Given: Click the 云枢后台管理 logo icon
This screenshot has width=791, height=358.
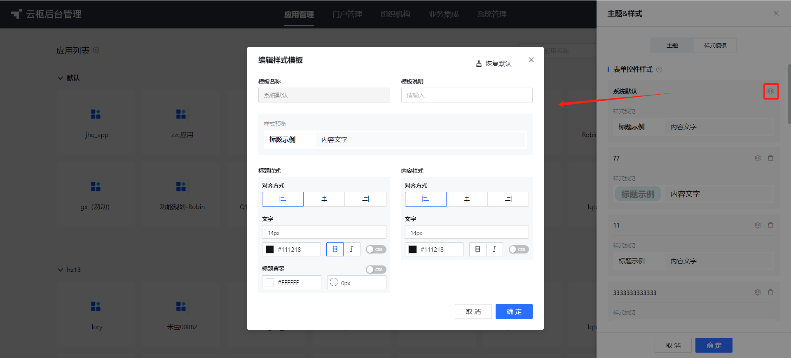Looking at the screenshot, I should [x=16, y=14].
